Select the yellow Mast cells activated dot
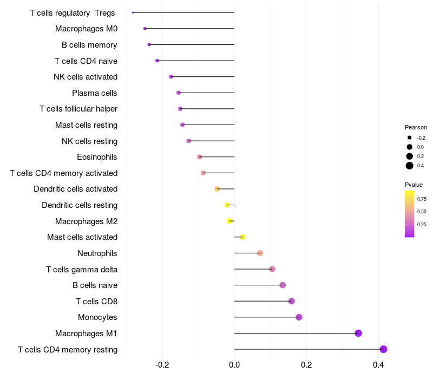The image size is (433, 379). [242, 237]
